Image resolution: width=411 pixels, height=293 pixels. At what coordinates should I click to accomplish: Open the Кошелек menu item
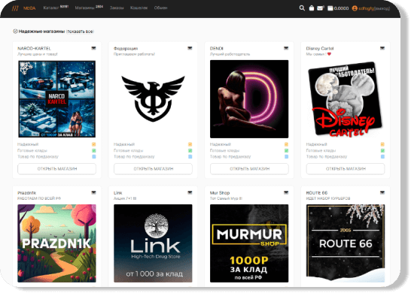point(139,8)
